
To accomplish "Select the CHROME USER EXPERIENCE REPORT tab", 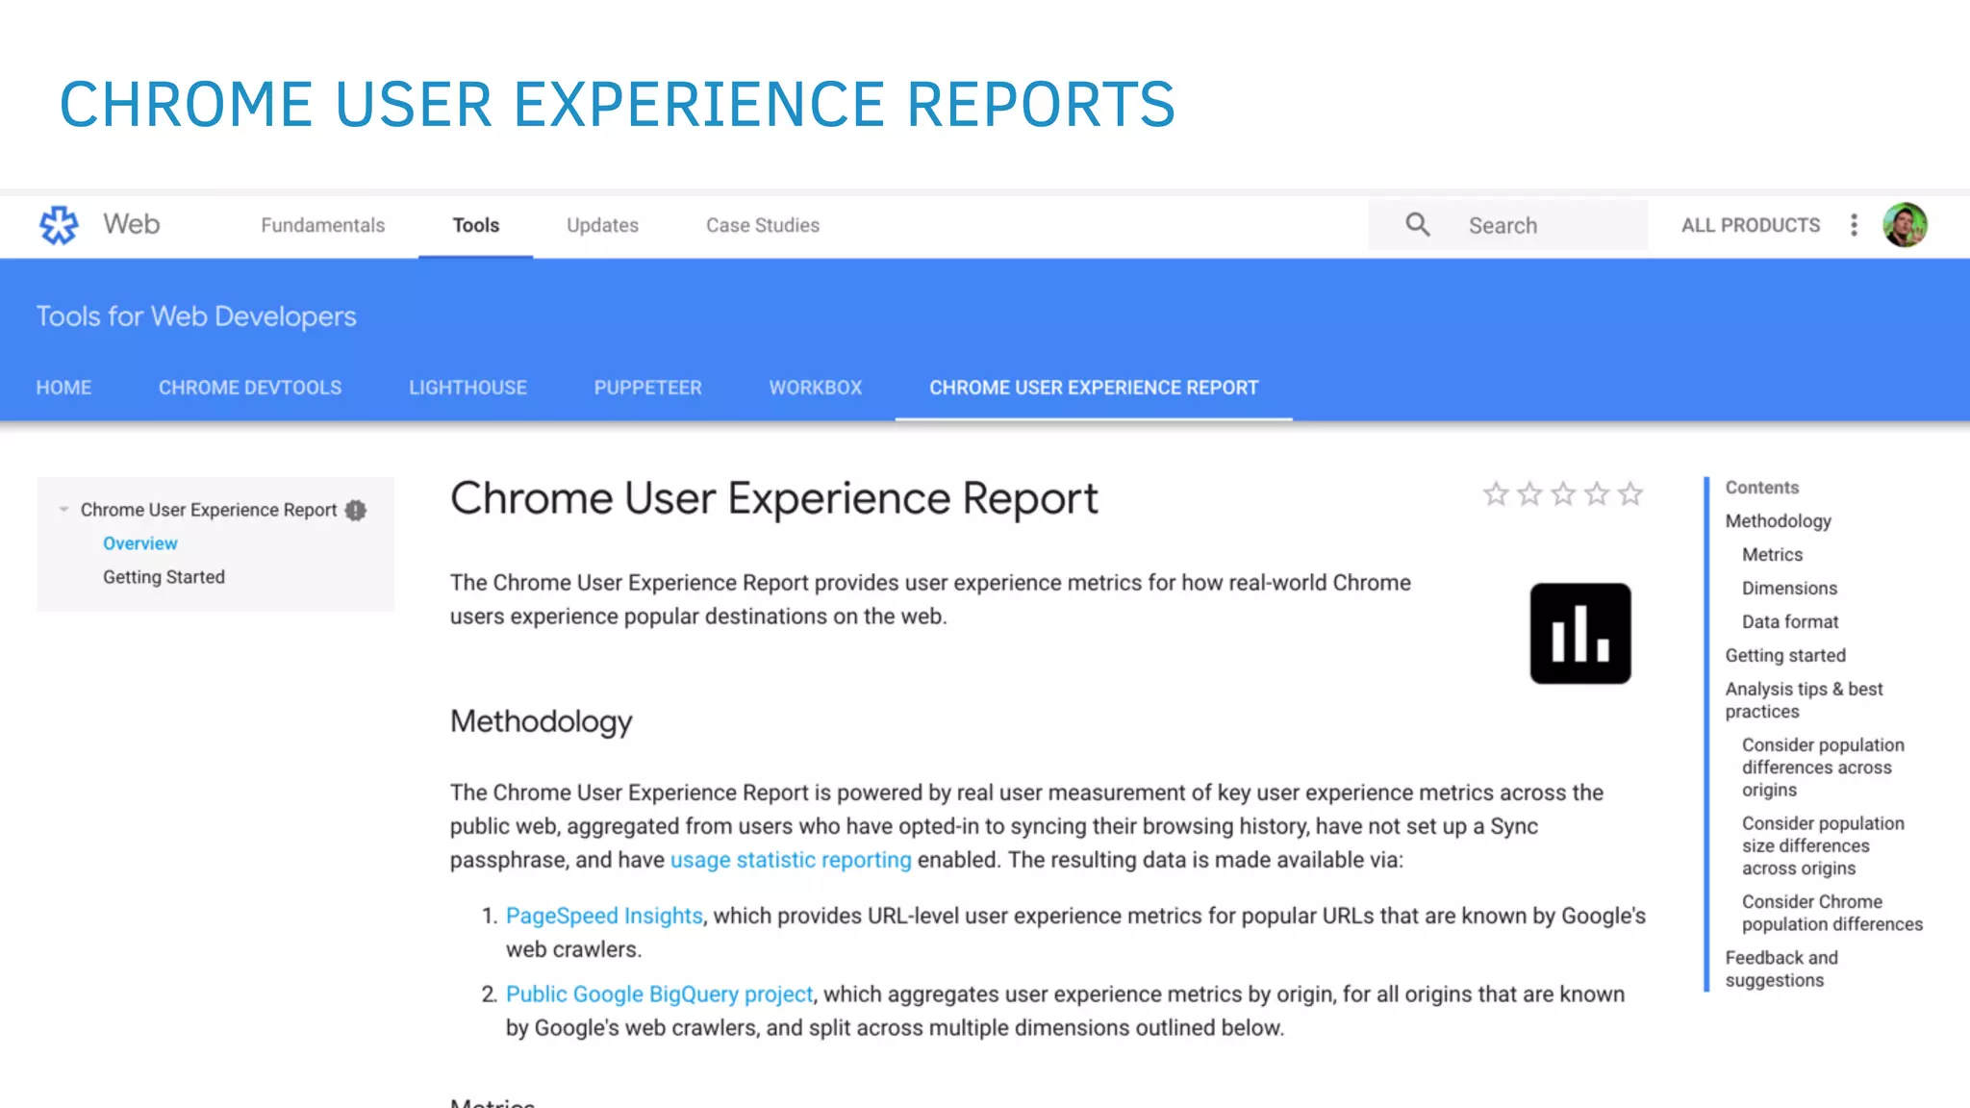I will [1094, 388].
